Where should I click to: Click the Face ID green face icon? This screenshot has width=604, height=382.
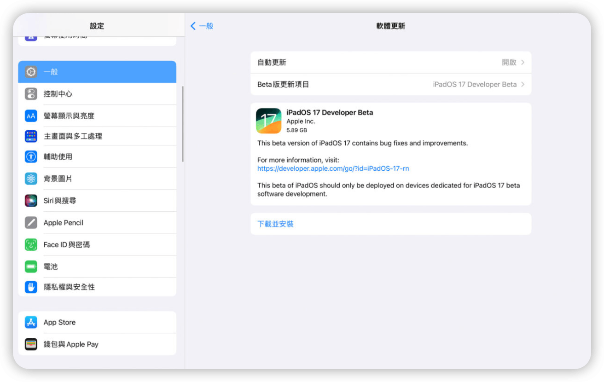point(31,245)
